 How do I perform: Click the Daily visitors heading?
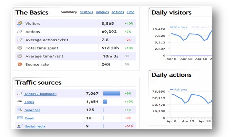coord(171,13)
